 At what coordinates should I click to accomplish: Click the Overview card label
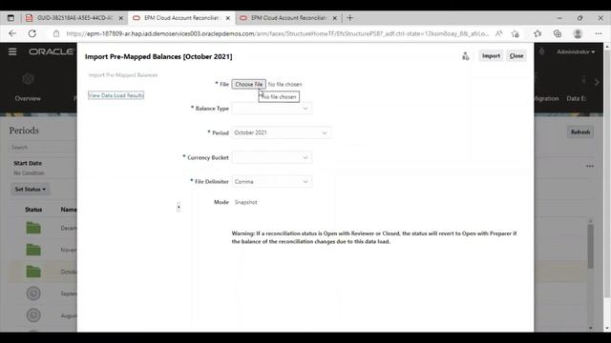28,99
